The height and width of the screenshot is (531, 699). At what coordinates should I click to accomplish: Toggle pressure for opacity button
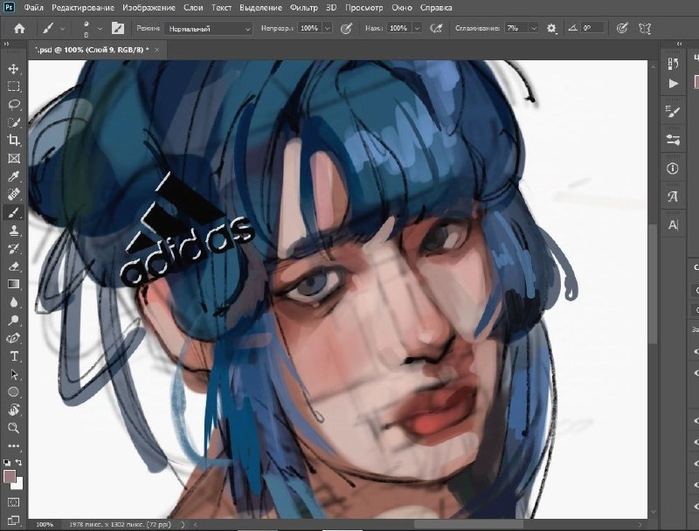(346, 29)
